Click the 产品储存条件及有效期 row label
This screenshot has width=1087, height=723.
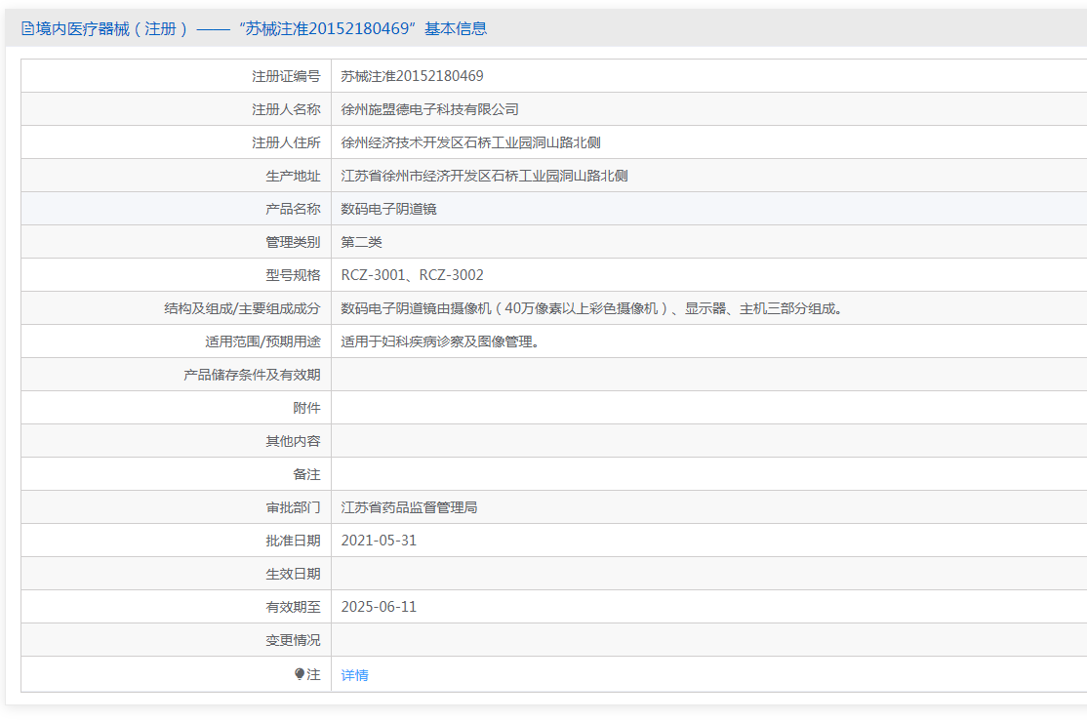tap(252, 375)
